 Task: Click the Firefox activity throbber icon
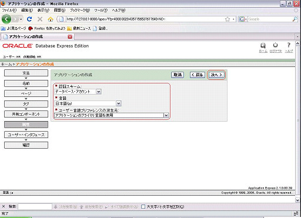click(x=296, y=11)
